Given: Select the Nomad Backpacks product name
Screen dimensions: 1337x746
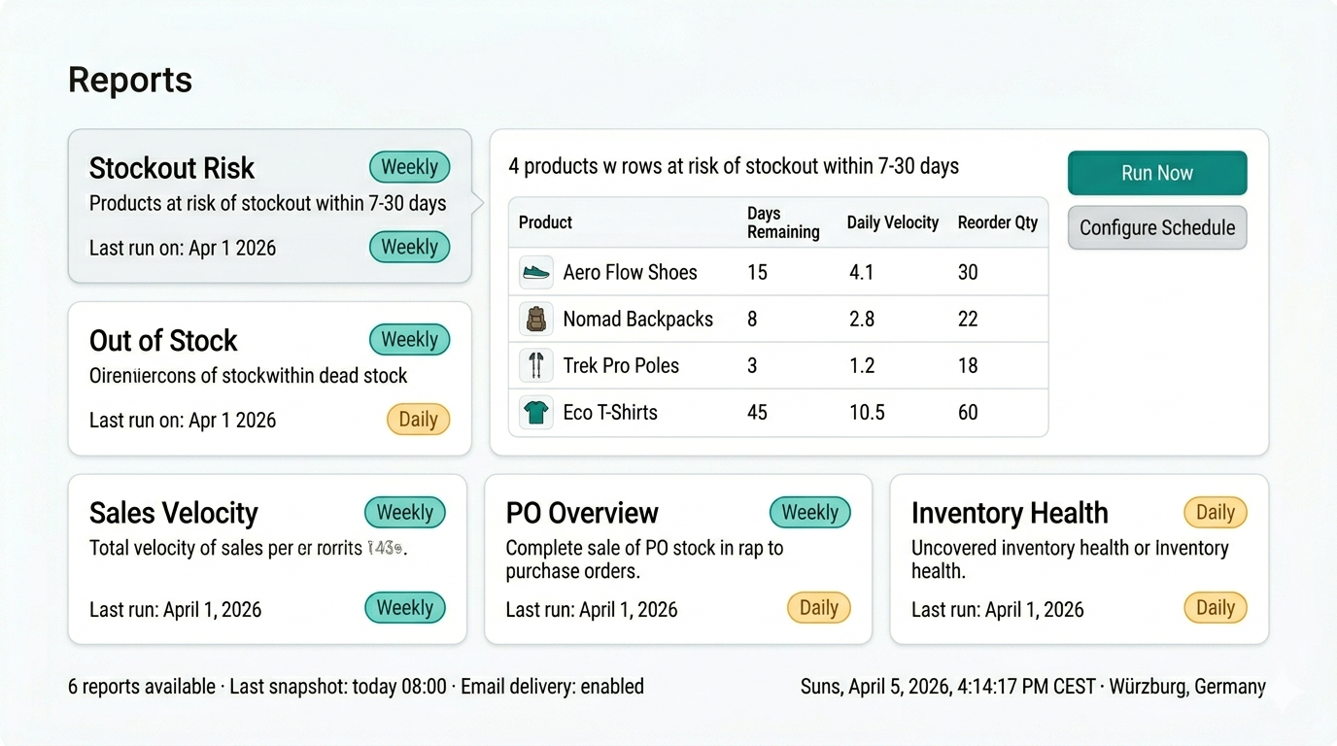Looking at the screenshot, I should (x=637, y=320).
